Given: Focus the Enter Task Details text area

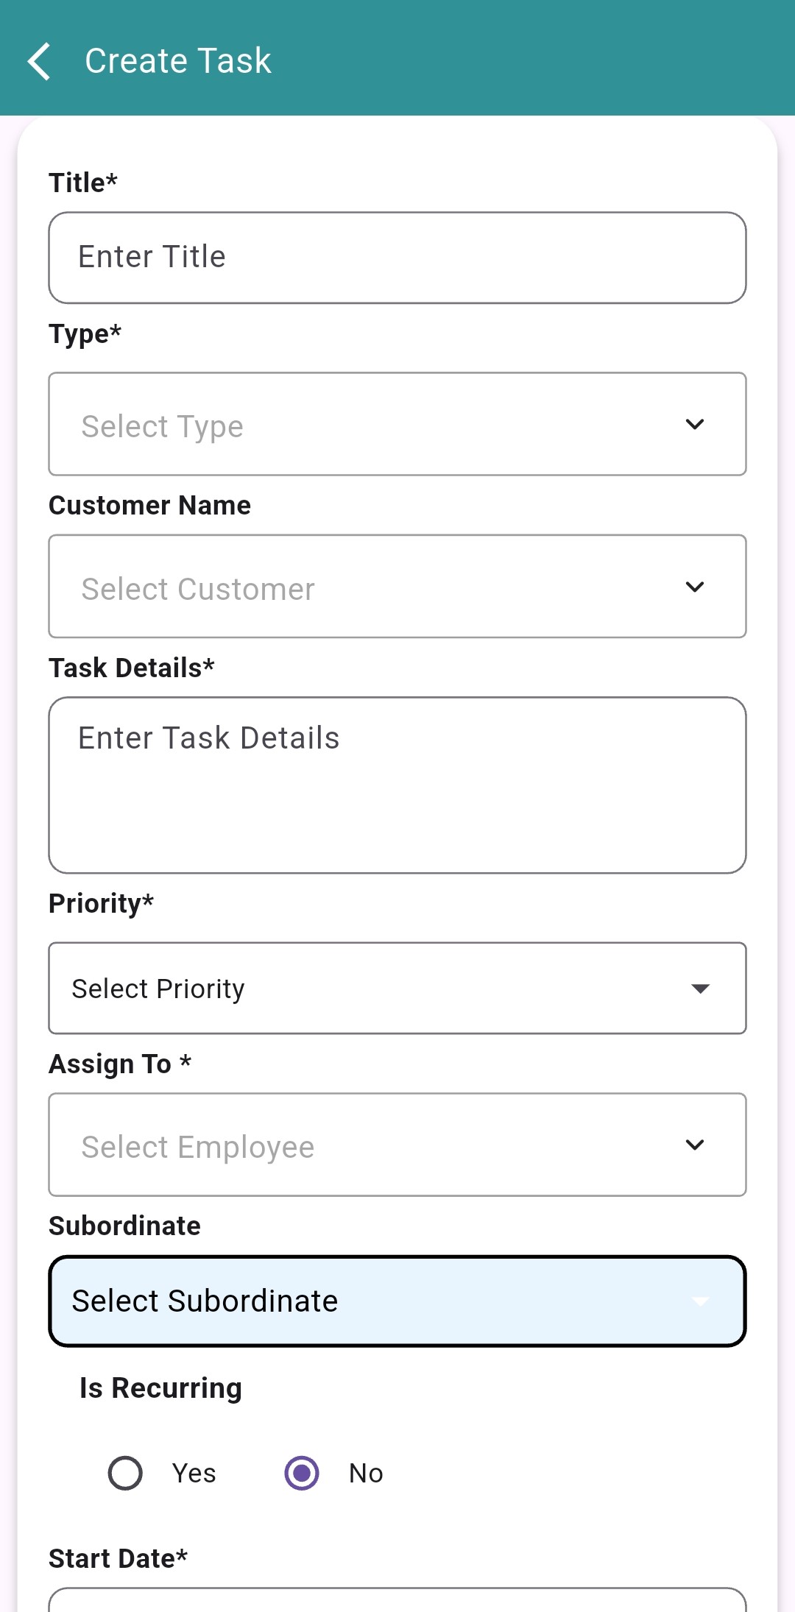Looking at the screenshot, I should coord(397,785).
